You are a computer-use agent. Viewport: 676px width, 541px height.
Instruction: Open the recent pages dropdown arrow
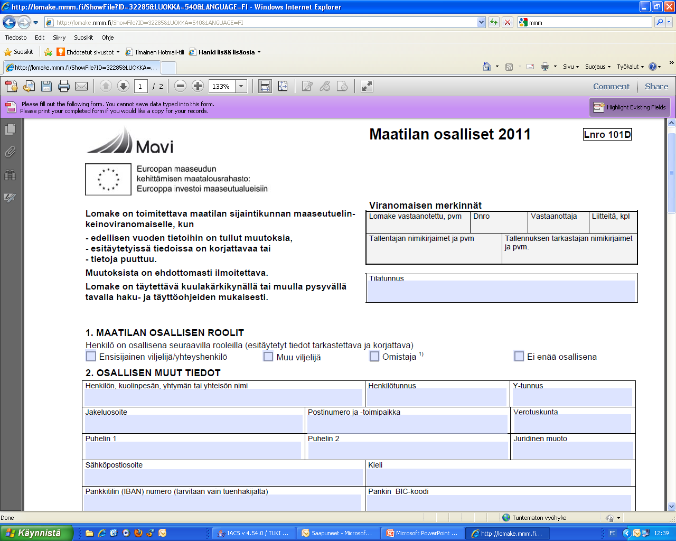[35, 23]
